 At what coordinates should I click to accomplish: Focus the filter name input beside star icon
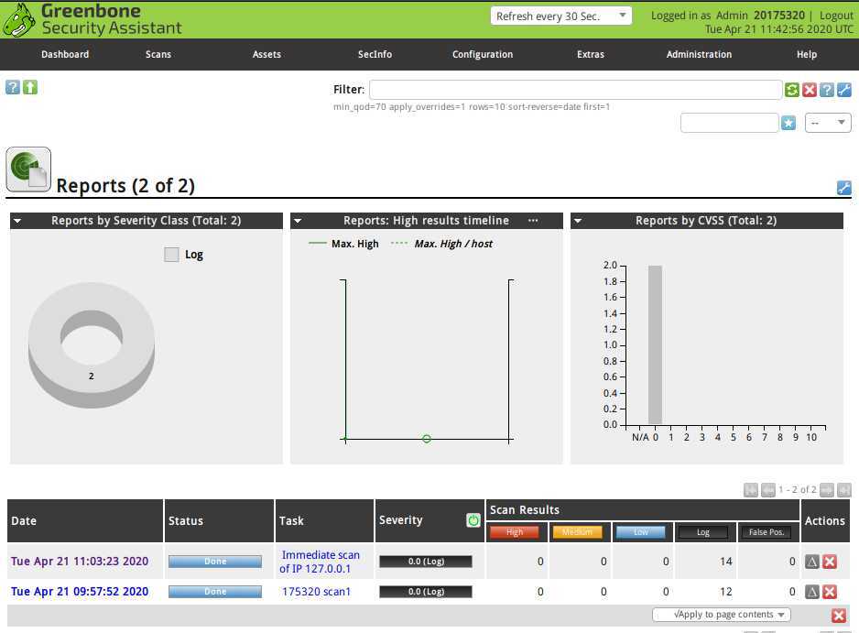pyautogui.click(x=729, y=123)
